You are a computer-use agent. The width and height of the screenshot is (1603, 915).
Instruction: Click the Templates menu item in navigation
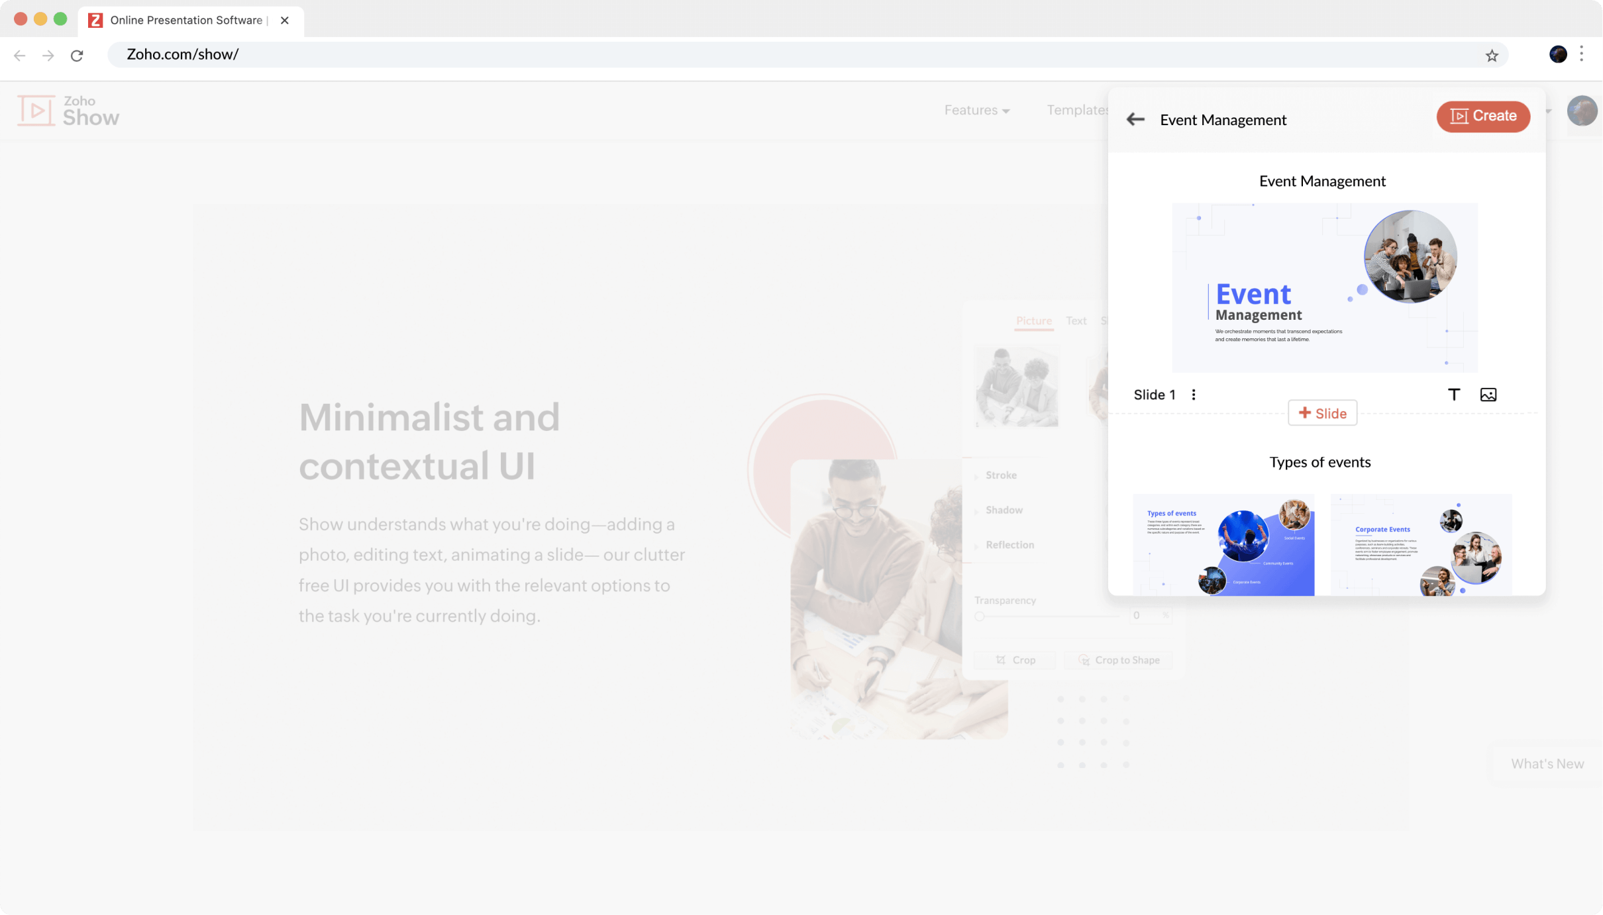point(1076,109)
